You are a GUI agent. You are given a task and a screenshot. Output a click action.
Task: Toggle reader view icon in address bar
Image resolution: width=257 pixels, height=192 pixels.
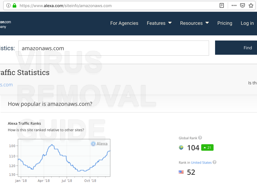tap(222, 5)
